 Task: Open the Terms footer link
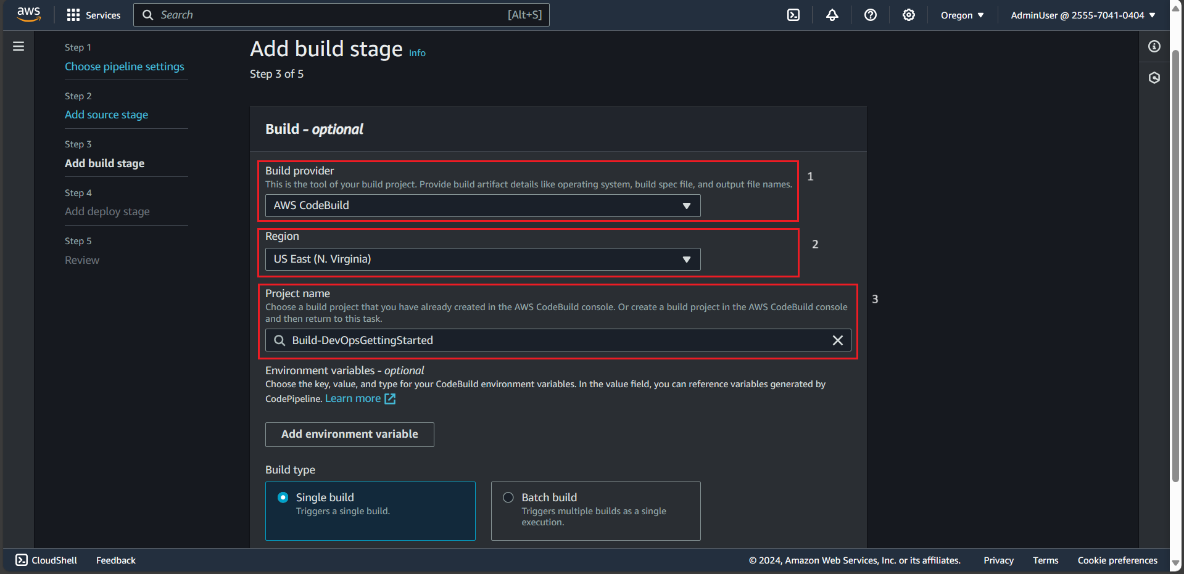coord(1045,560)
